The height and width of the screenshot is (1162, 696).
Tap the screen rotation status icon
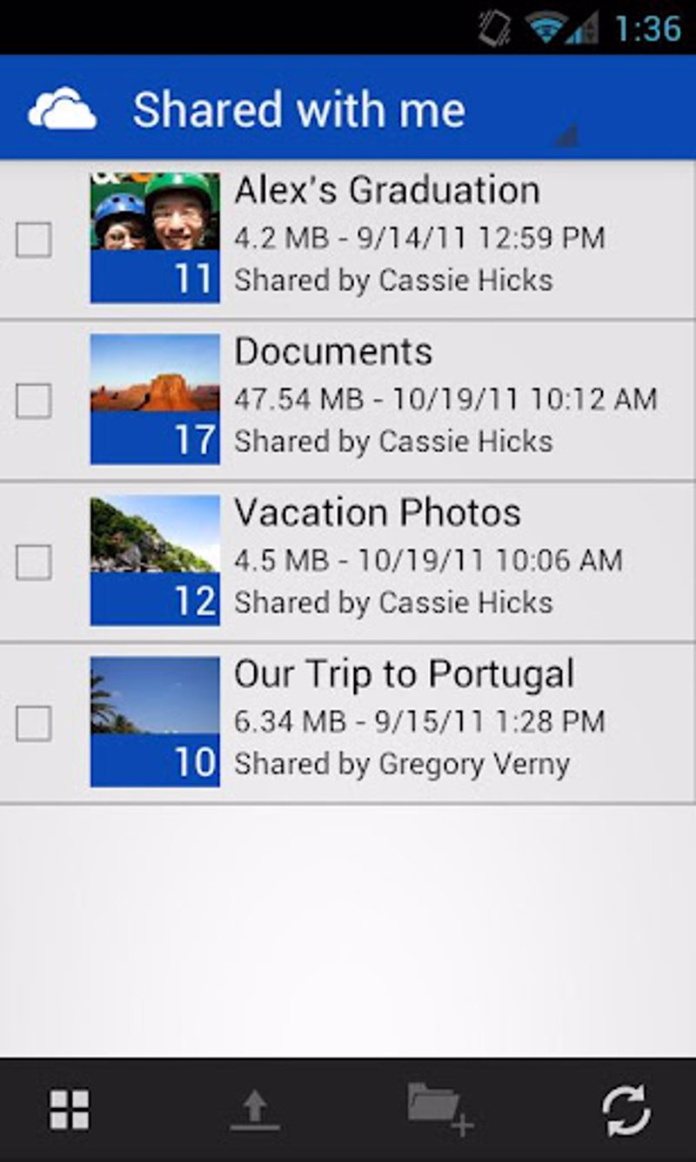494,27
